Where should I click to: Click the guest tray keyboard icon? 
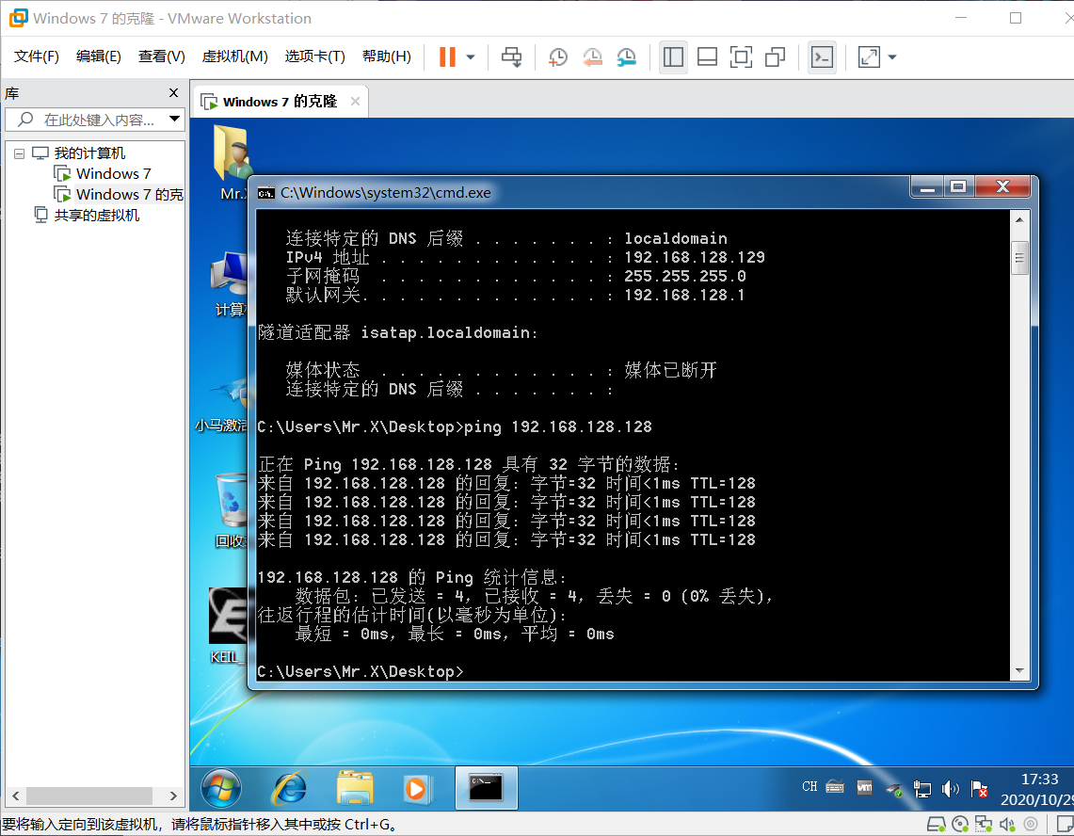click(x=835, y=787)
